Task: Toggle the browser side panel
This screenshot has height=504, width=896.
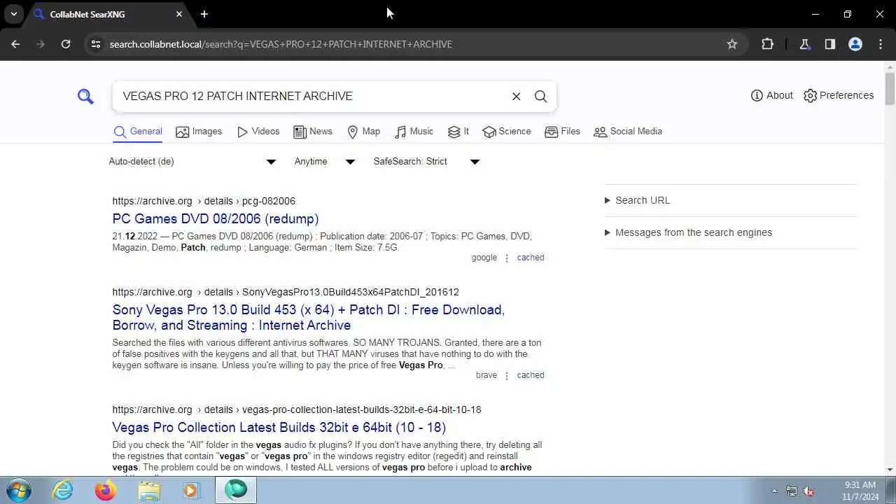Action: (830, 44)
